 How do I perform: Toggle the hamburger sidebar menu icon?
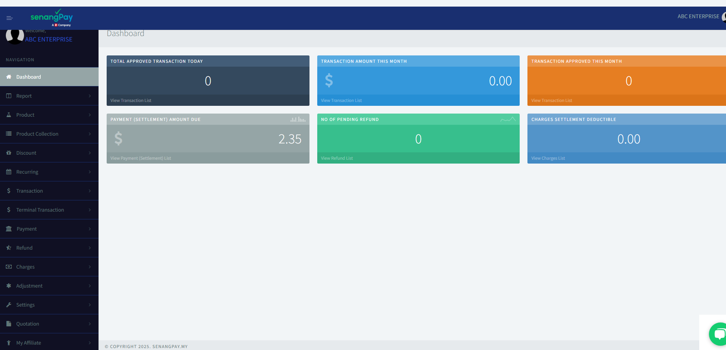click(10, 18)
